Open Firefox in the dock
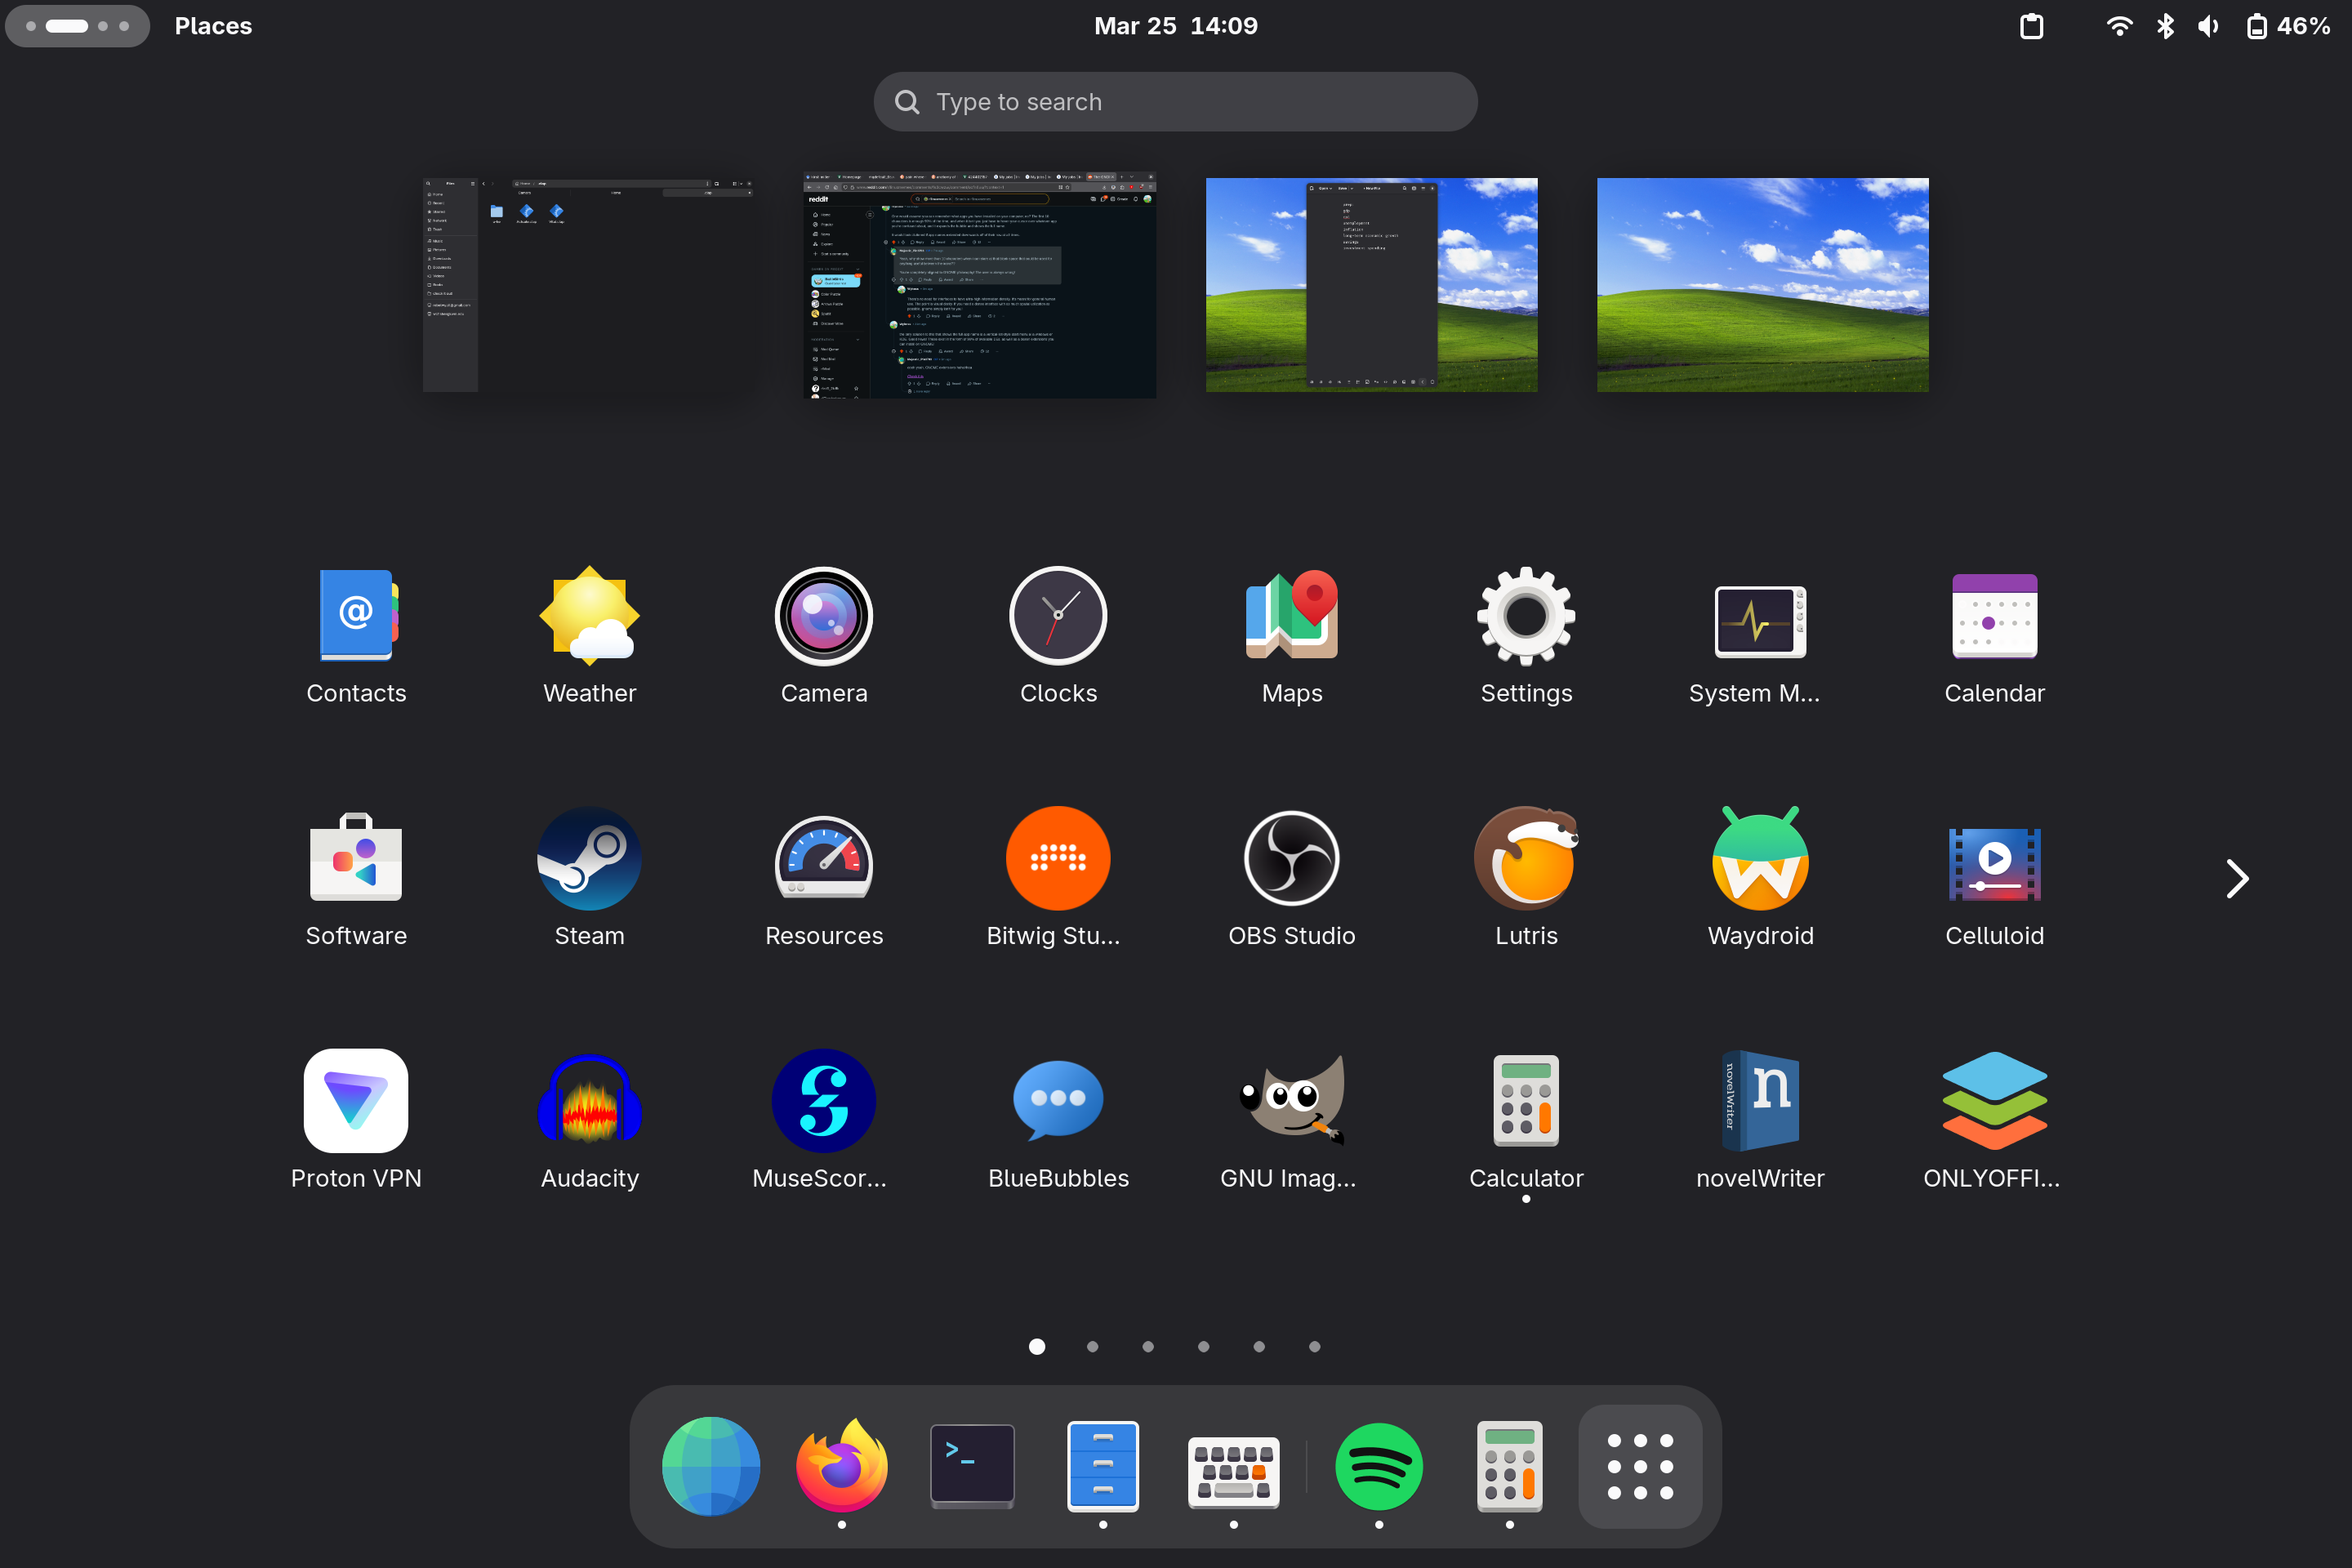The width and height of the screenshot is (2352, 1568). (841, 1466)
